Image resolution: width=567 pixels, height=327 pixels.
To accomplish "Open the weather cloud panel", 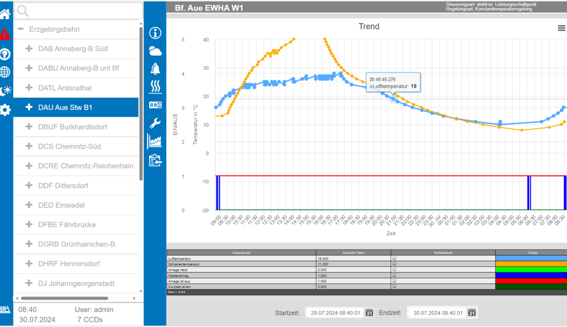I will (x=155, y=51).
